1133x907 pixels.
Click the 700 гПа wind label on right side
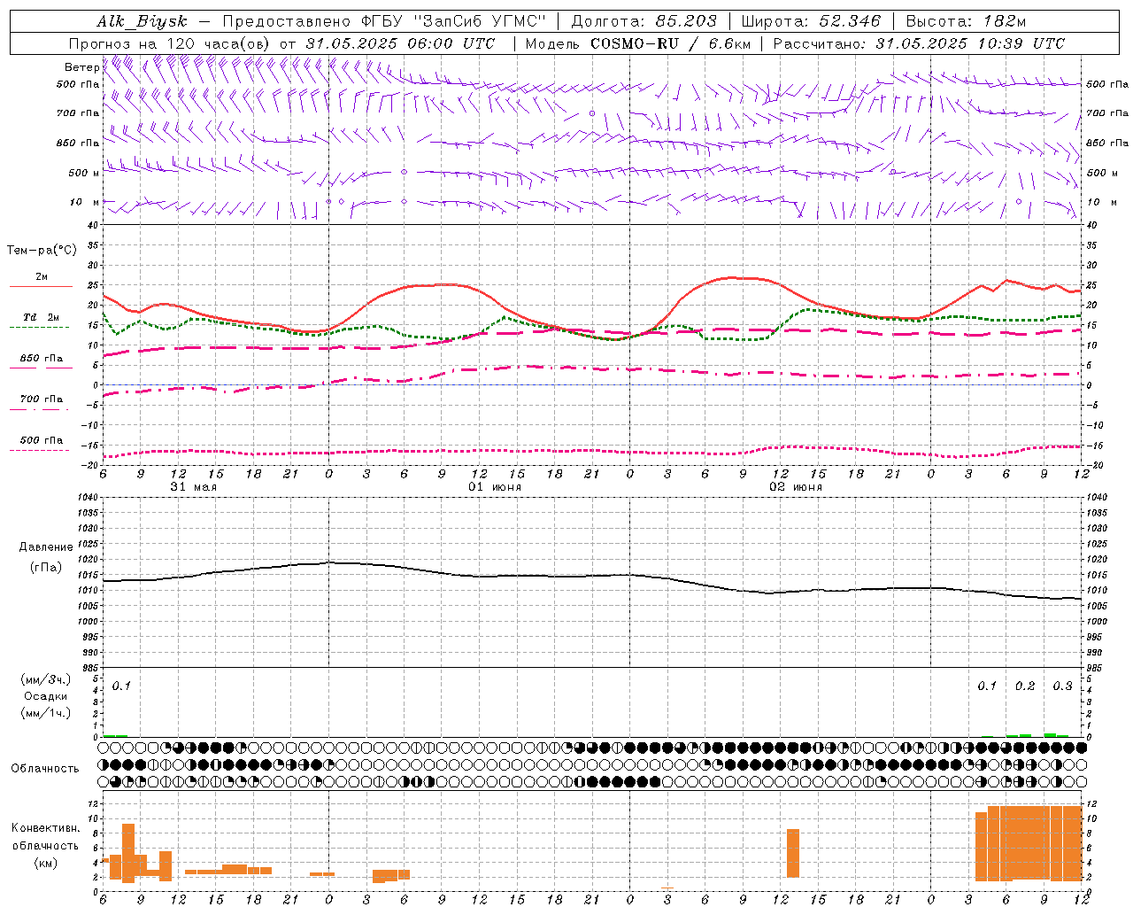[1107, 112]
